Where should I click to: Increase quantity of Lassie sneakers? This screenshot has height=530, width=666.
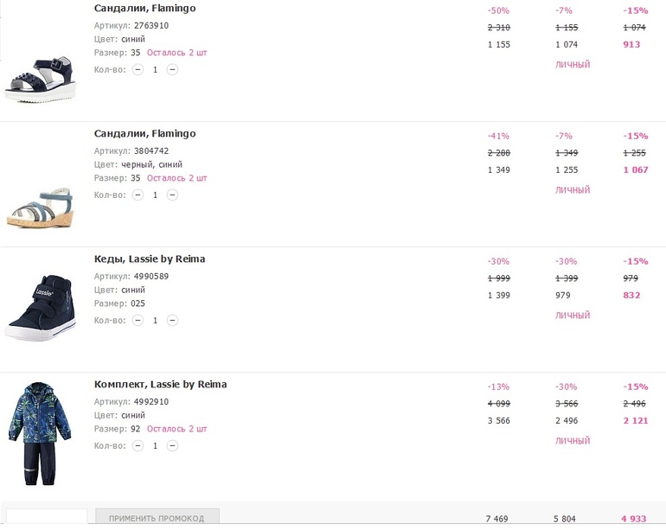172,320
